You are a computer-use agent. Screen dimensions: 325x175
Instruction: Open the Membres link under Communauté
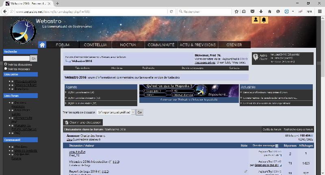click(21, 147)
